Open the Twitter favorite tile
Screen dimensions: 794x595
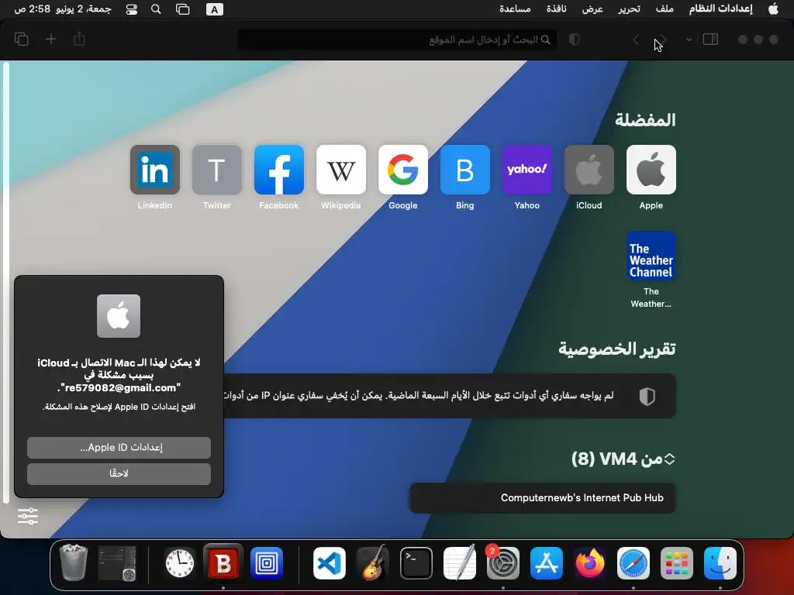(x=217, y=170)
